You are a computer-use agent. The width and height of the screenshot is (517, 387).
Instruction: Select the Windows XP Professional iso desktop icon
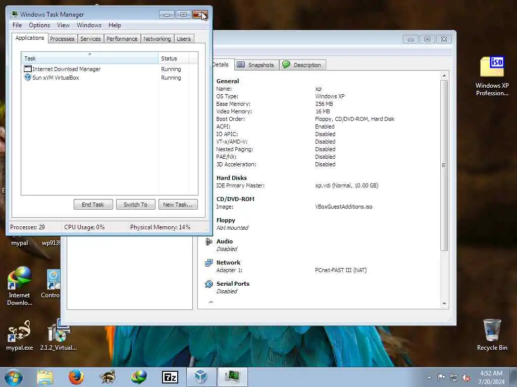[x=492, y=77]
